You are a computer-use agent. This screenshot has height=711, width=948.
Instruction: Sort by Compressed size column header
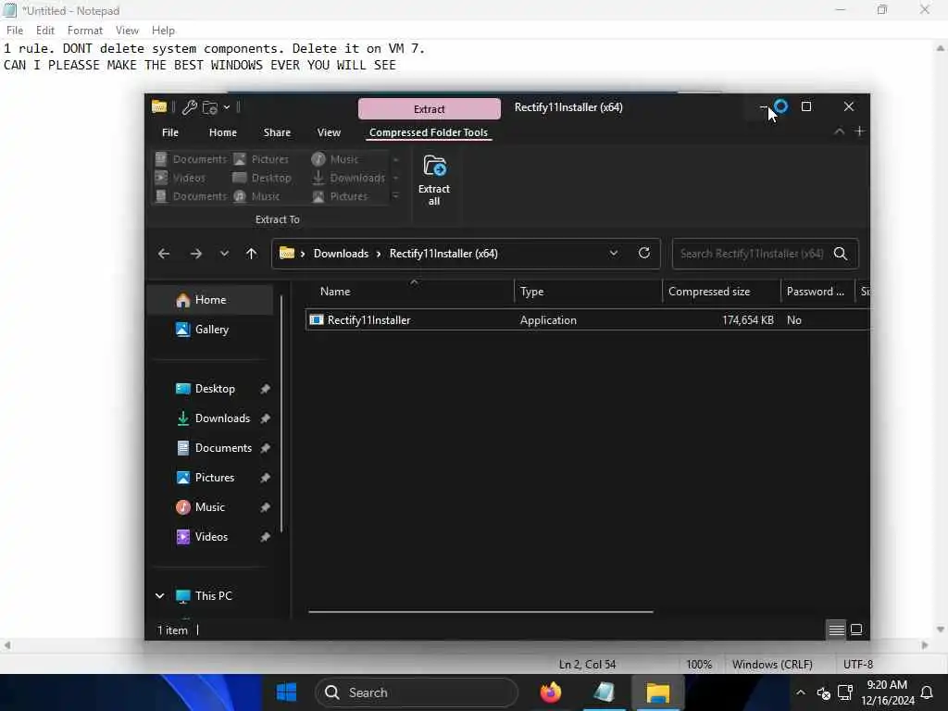pos(722,292)
